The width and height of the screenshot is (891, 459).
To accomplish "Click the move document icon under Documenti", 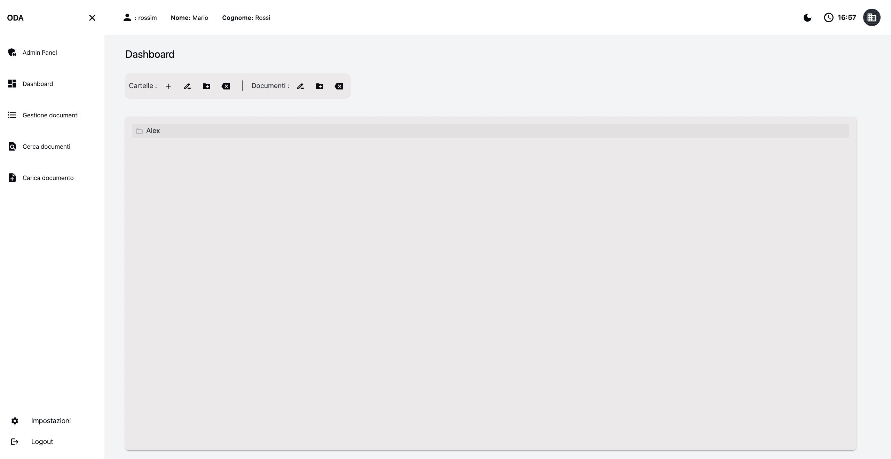I will 320,86.
